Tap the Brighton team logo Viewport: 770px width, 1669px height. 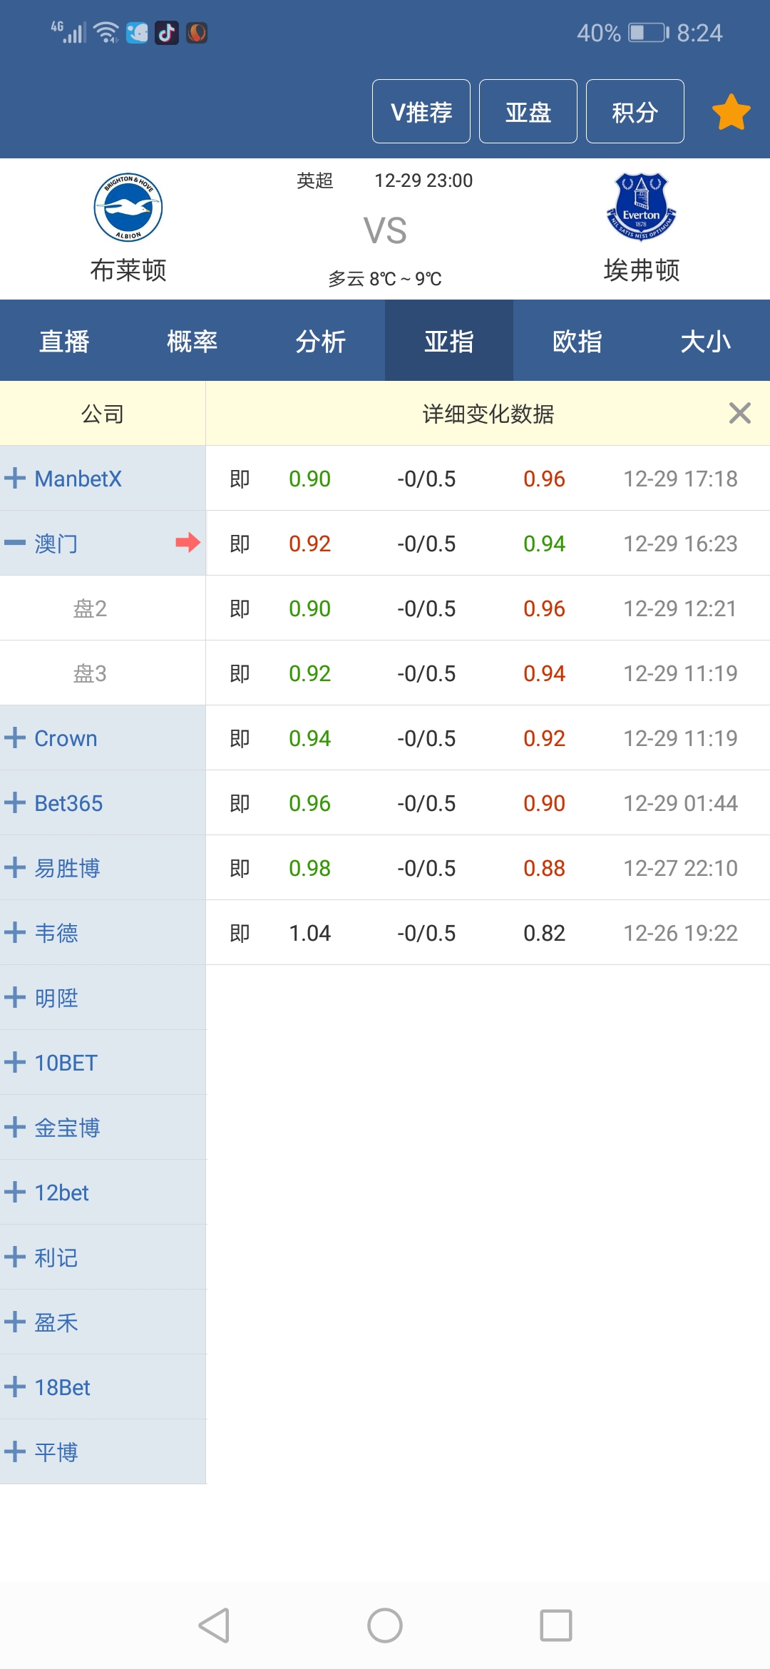point(128,208)
